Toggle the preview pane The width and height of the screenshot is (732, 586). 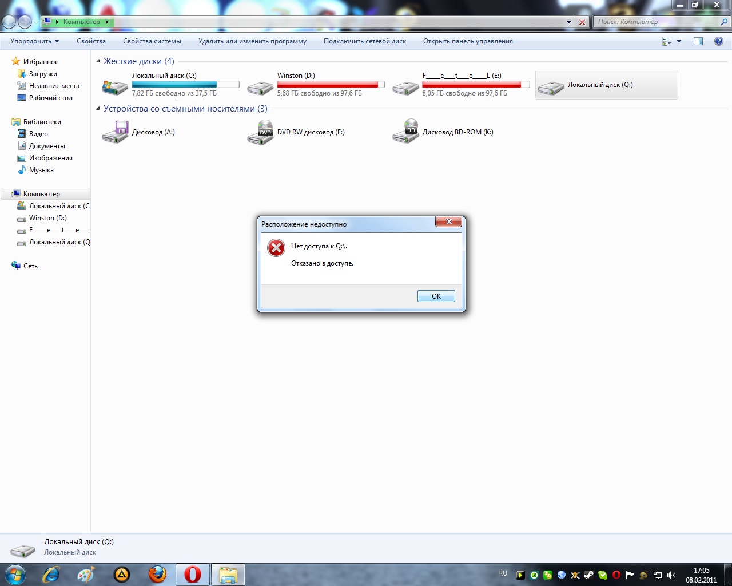pyautogui.click(x=698, y=41)
